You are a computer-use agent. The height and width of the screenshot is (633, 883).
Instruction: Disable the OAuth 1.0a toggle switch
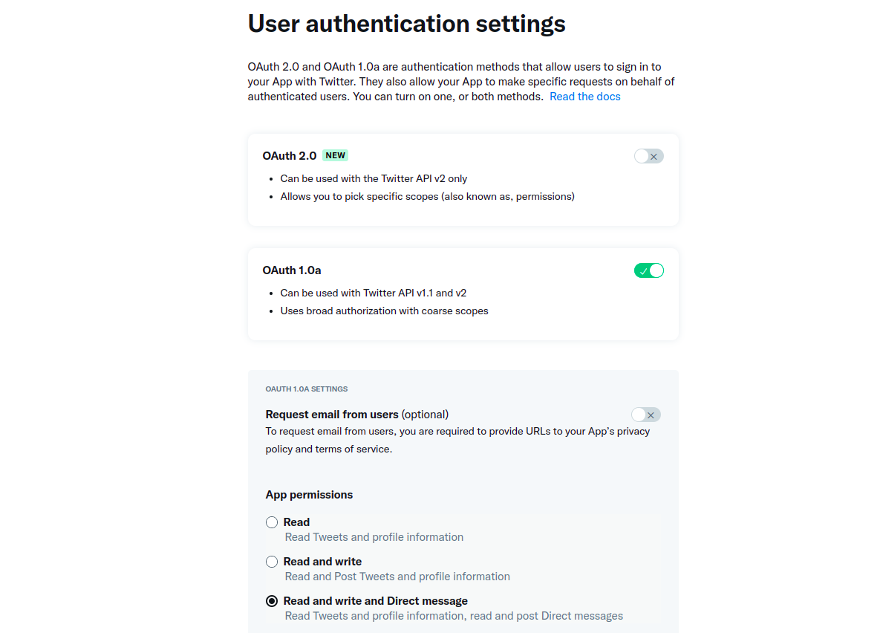(649, 270)
